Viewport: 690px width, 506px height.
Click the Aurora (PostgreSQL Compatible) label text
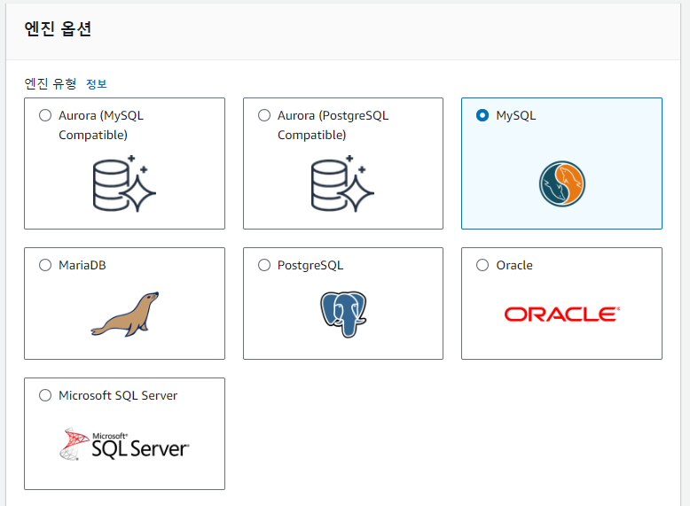coord(333,125)
